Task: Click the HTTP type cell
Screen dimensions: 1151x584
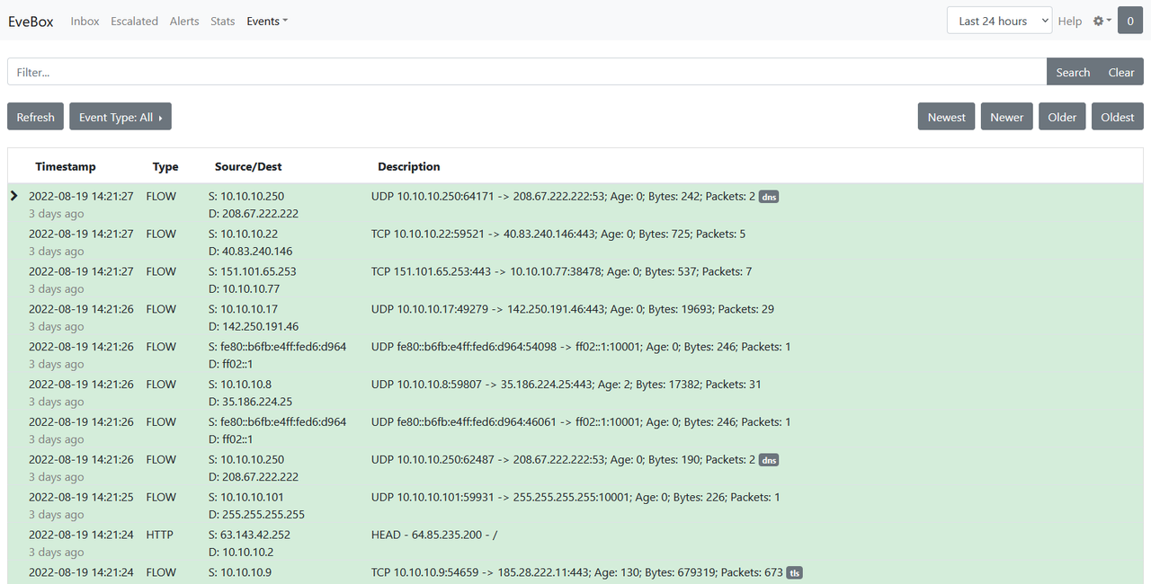Action: [x=160, y=535]
